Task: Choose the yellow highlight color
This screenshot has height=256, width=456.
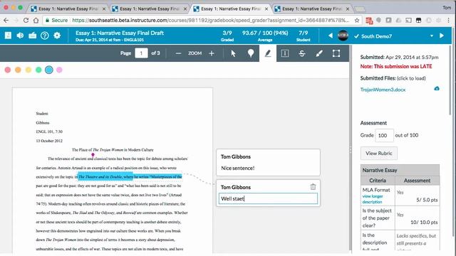Action: tap(28, 70)
